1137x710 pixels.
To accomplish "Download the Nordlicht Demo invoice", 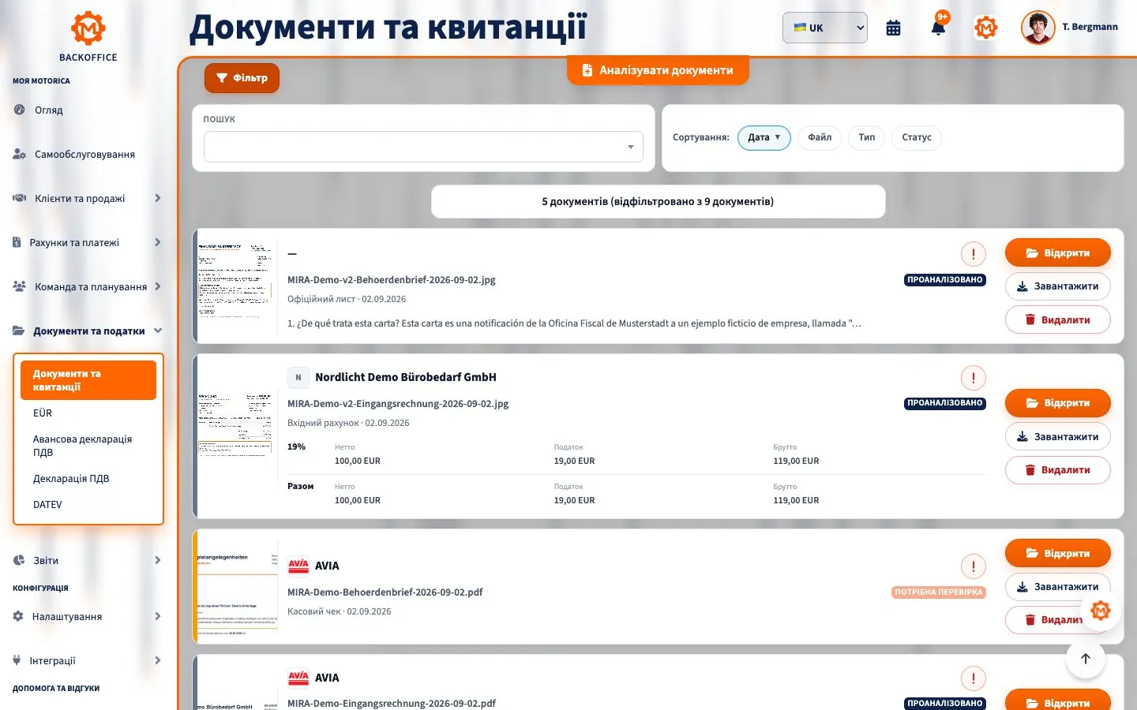I will coord(1058,436).
